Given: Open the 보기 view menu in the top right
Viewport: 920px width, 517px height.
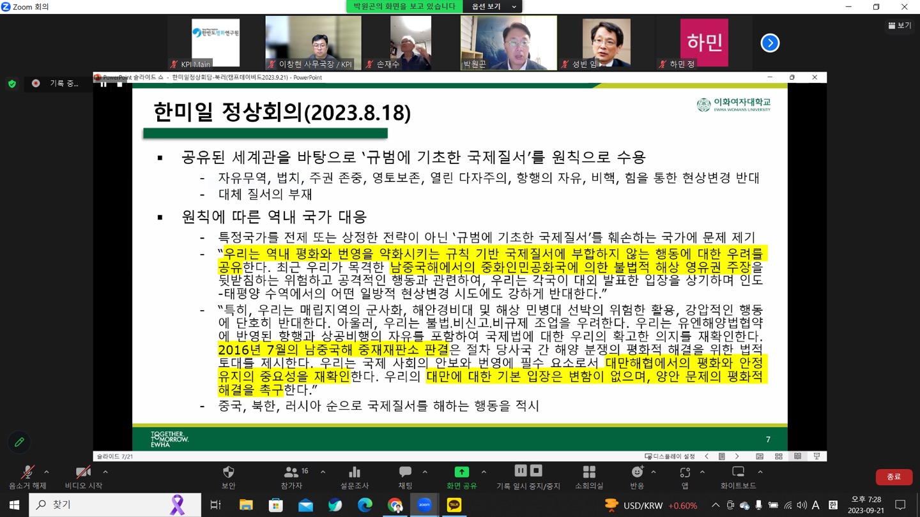Looking at the screenshot, I should point(900,26).
